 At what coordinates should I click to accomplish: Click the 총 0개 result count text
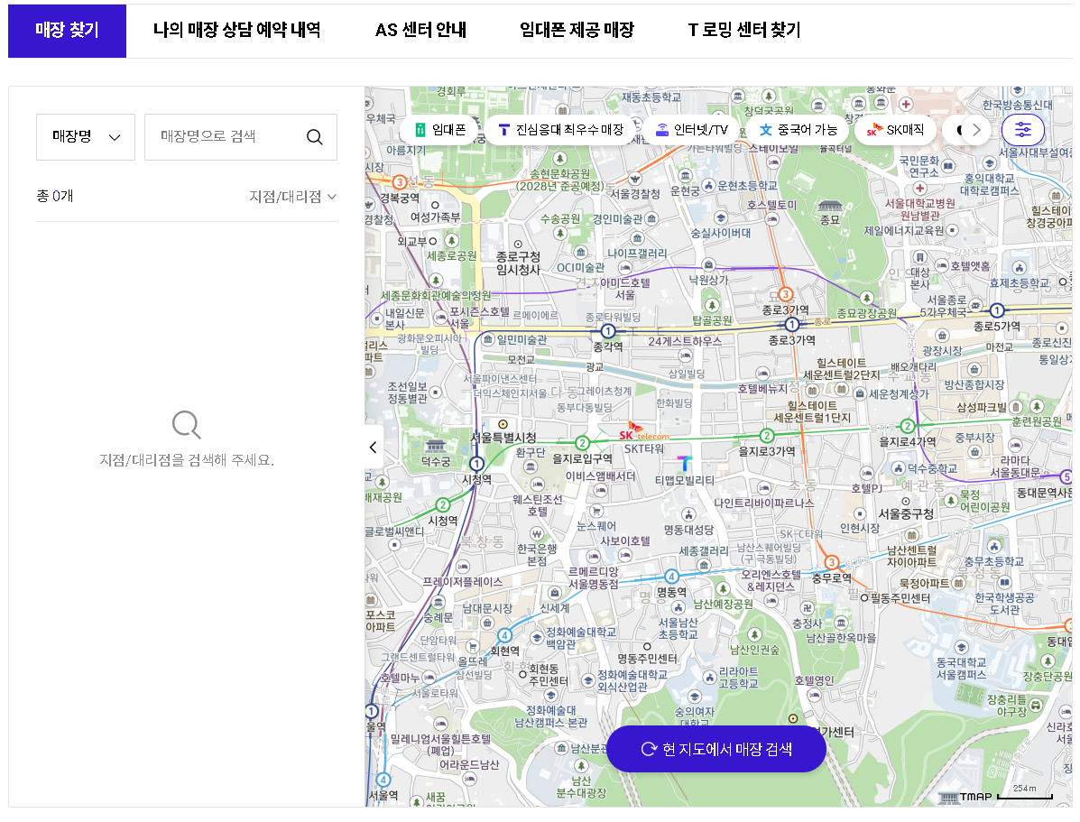[54, 197]
